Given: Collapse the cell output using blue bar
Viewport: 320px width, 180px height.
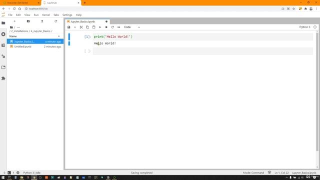Looking at the screenshot, I should [69, 43].
